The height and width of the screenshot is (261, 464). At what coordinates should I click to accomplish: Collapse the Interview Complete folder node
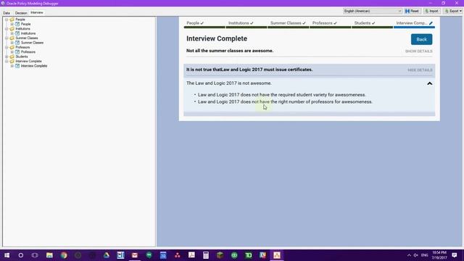click(x=7, y=61)
